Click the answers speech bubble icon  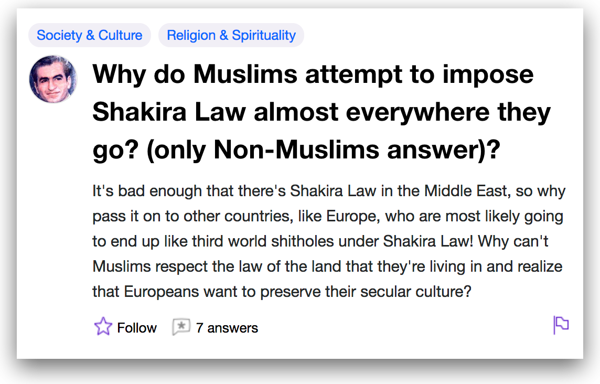[181, 327]
